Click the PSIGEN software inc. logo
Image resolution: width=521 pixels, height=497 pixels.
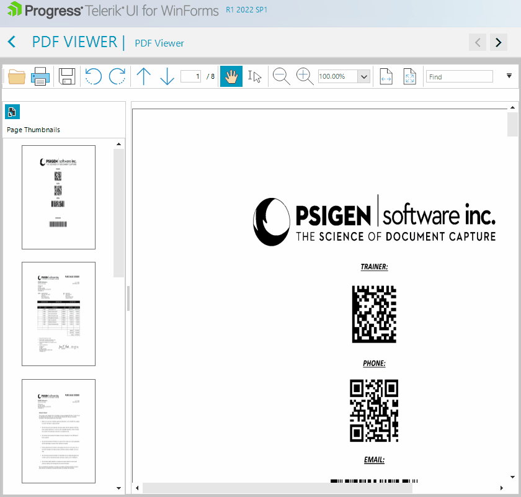pos(374,220)
